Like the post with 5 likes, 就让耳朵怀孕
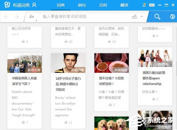This screenshot has width=177, height=130. 25,41
